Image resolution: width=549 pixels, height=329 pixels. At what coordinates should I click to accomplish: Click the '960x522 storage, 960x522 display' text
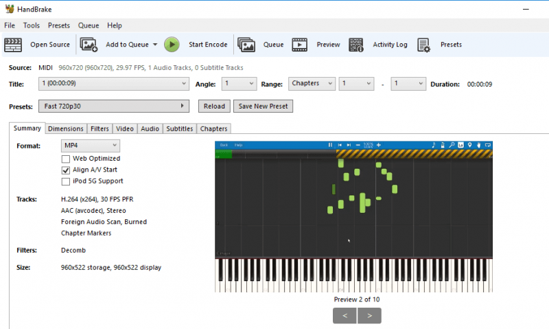click(111, 267)
